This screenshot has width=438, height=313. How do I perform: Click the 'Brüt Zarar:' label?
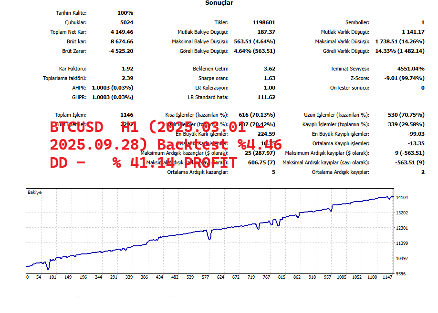74,51
